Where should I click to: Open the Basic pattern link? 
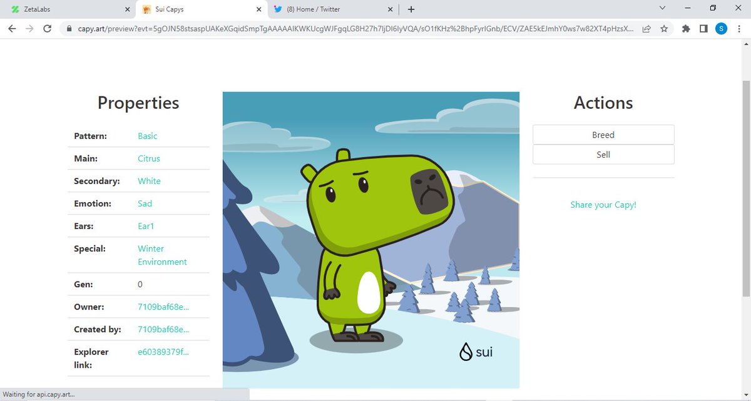click(x=148, y=136)
